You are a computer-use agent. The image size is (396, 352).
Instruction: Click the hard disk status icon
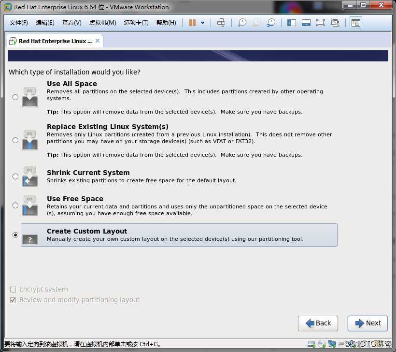coord(311,344)
